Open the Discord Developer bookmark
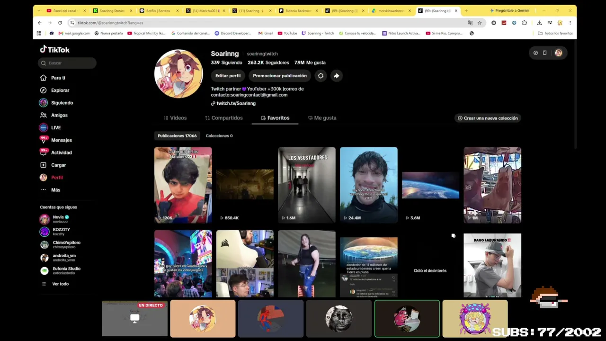 pyautogui.click(x=233, y=33)
